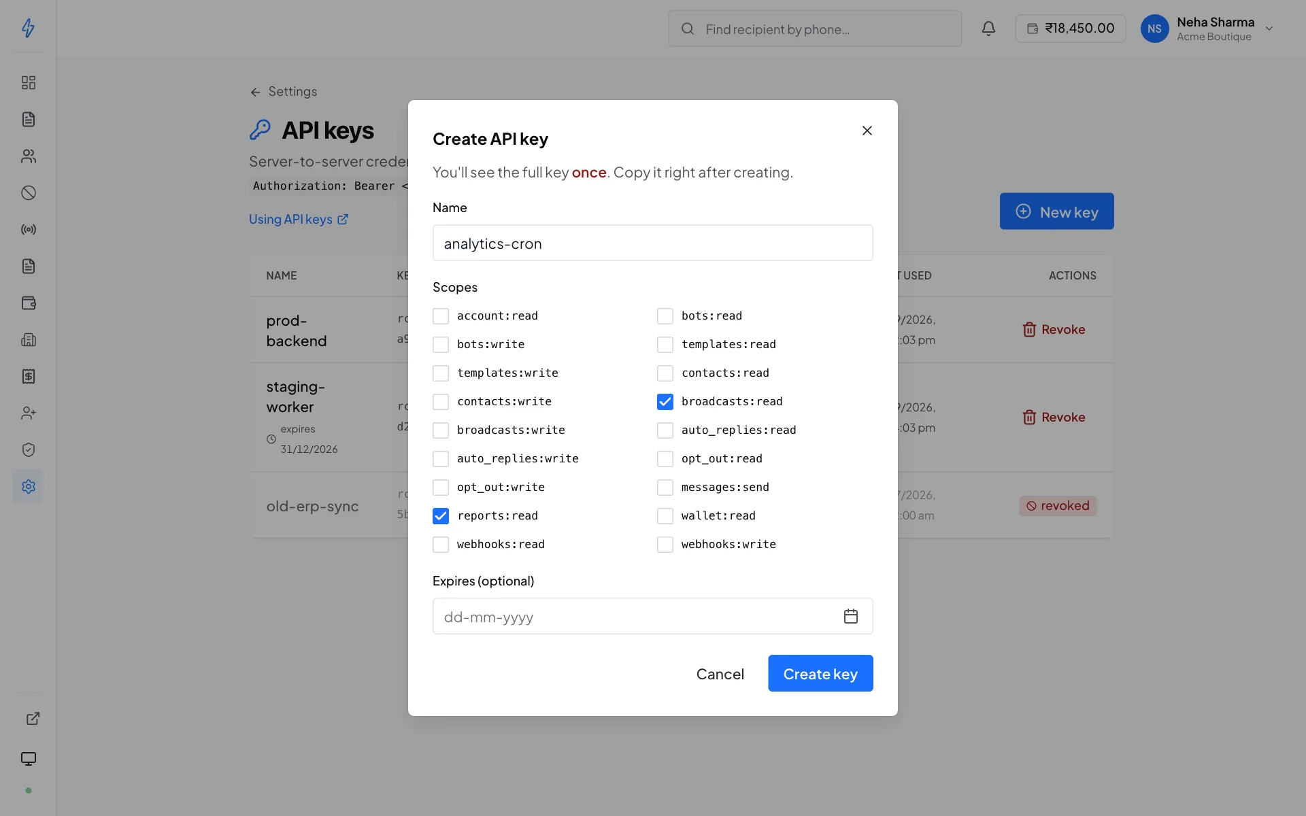Open the wallet icon in sidebar
Screen dimensions: 1306x816
pos(28,303)
